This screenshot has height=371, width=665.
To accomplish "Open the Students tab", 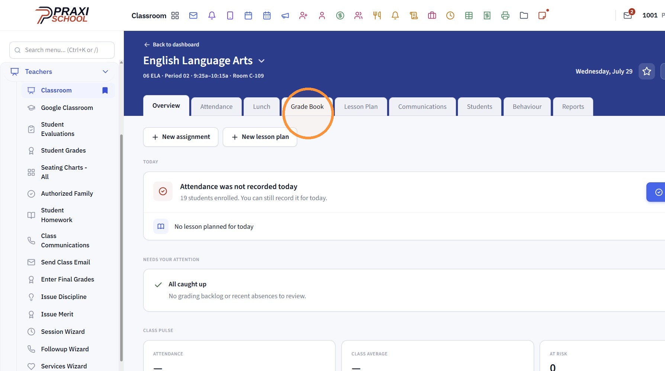I will coord(479,107).
